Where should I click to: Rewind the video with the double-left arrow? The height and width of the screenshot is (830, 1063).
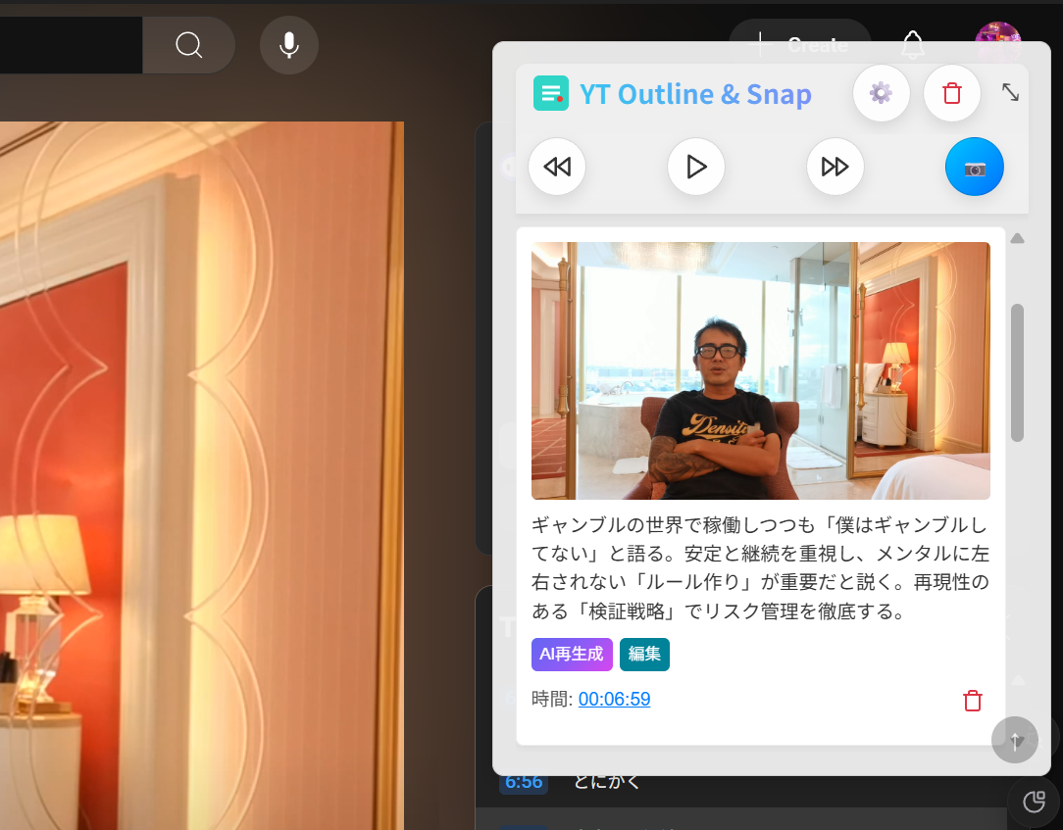557,167
